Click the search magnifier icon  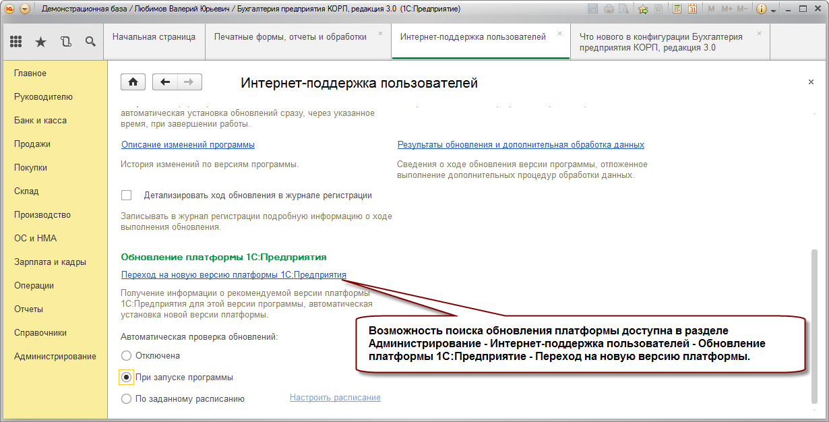(90, 42)
